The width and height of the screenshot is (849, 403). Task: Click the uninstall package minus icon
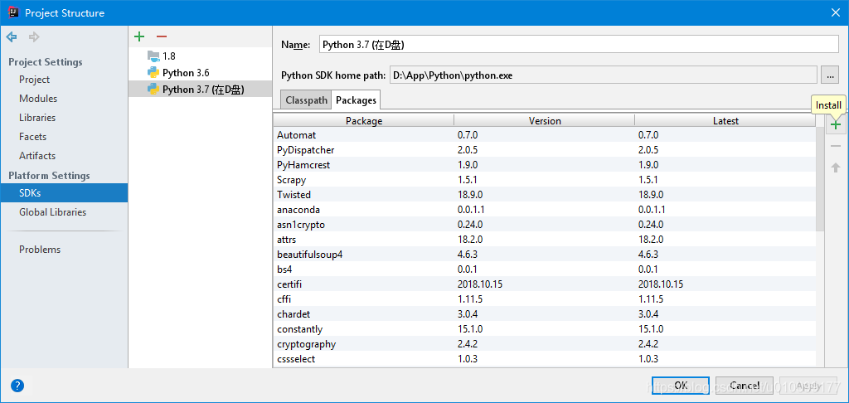click(836, 146)
